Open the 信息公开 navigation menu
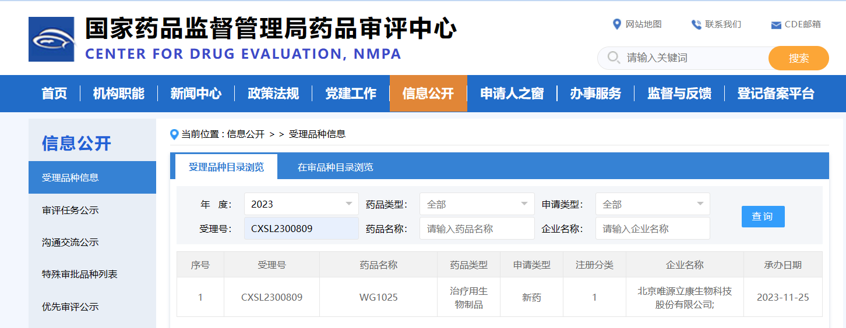 pyautogui.click(x=428, y=94)
